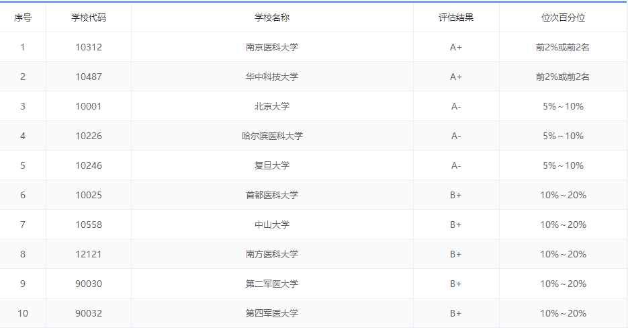Screen dimensions: 628x328
Task: Click on 北京大学 in the table
Action: pyautogui.click(x=272, y=106)
